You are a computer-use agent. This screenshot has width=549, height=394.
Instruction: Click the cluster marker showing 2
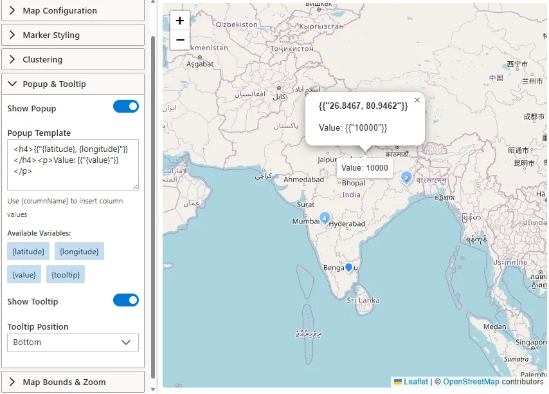click(406, 178)
